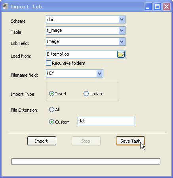This screenshot has height=178, width=173.
Task: Click the Import Lob title bar icon
Action: (5, 6)
